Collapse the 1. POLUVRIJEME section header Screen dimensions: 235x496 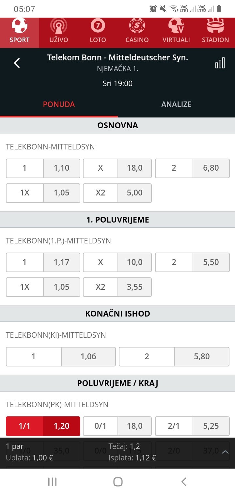117,220
